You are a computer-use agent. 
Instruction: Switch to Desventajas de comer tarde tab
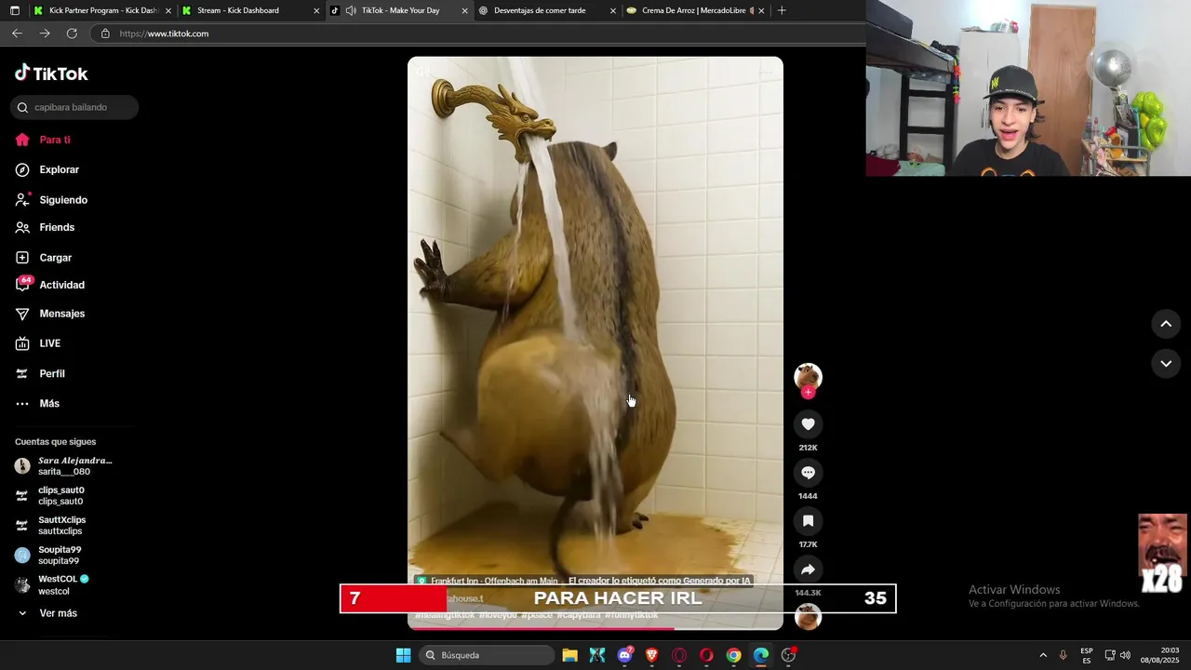[547, 11]
